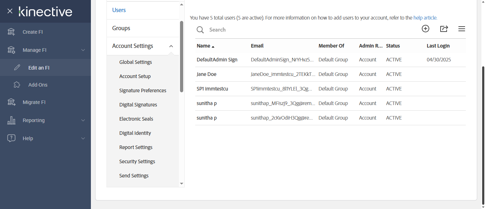This screenshot has width=485, height=209.
Task: Click the add user plus icon
Action: tap(425, 29)
